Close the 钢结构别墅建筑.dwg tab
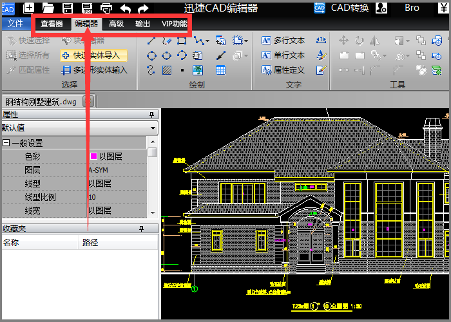 pos(88,101)
